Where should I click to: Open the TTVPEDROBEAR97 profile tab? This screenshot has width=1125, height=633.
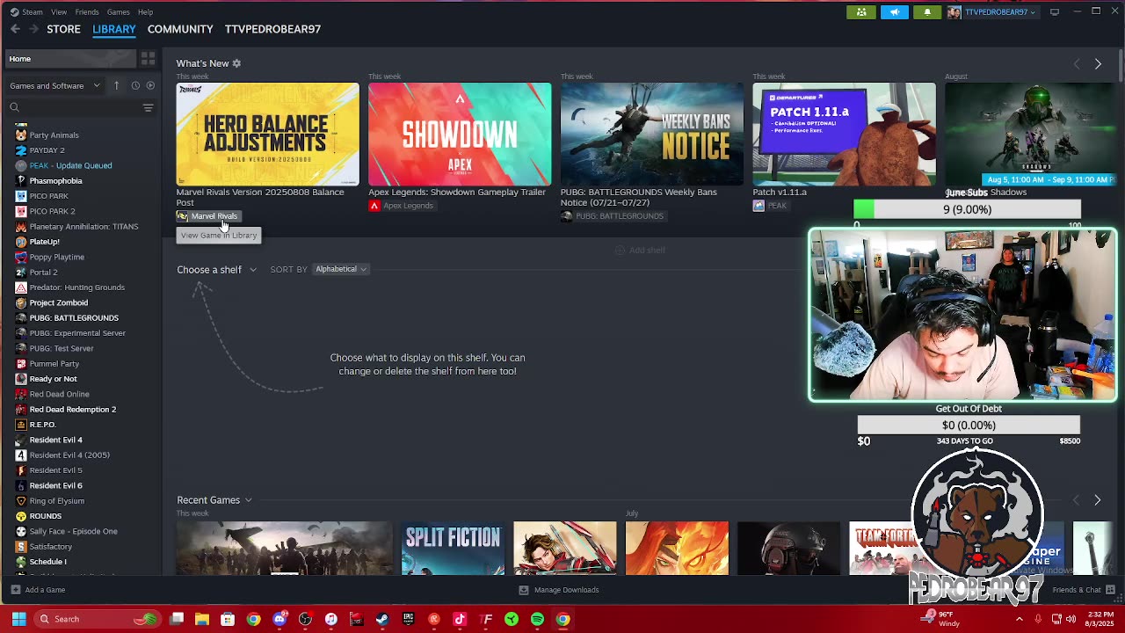pos(272,29)
